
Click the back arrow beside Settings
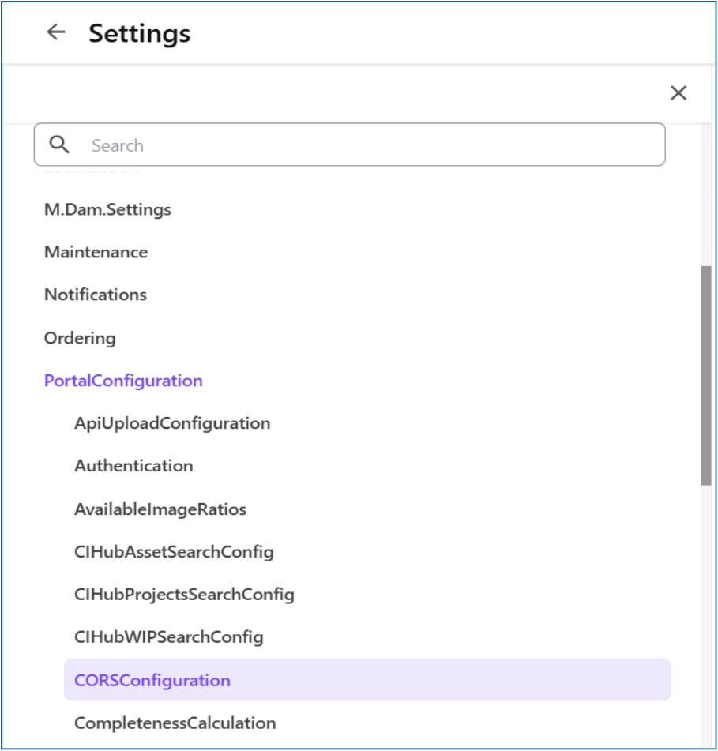55,32
